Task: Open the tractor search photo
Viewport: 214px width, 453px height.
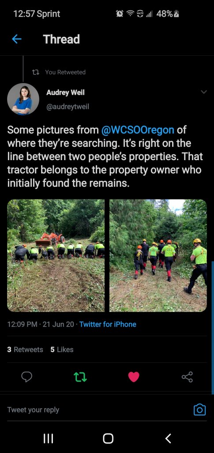Action: pyautogui.click(x=56, y=255)
